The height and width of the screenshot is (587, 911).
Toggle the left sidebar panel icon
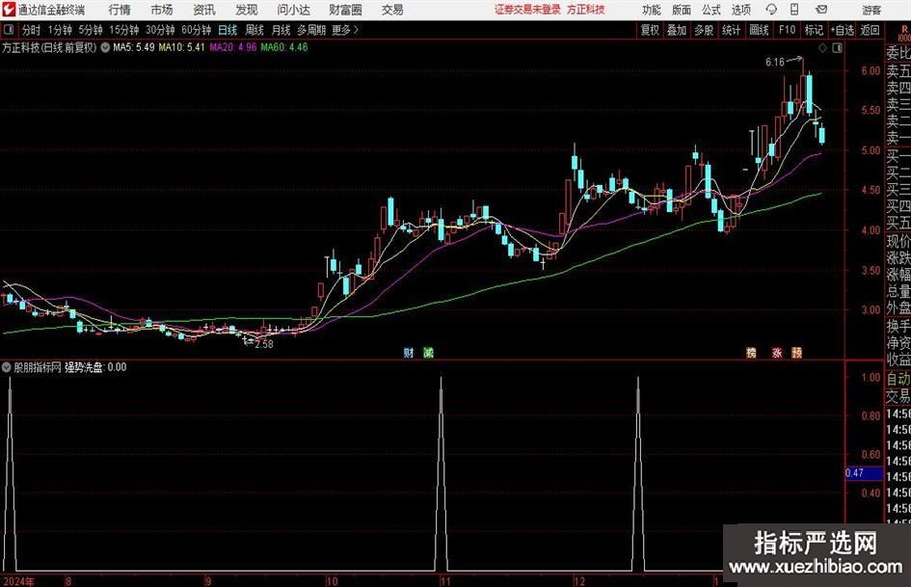(x=8, y=30)
